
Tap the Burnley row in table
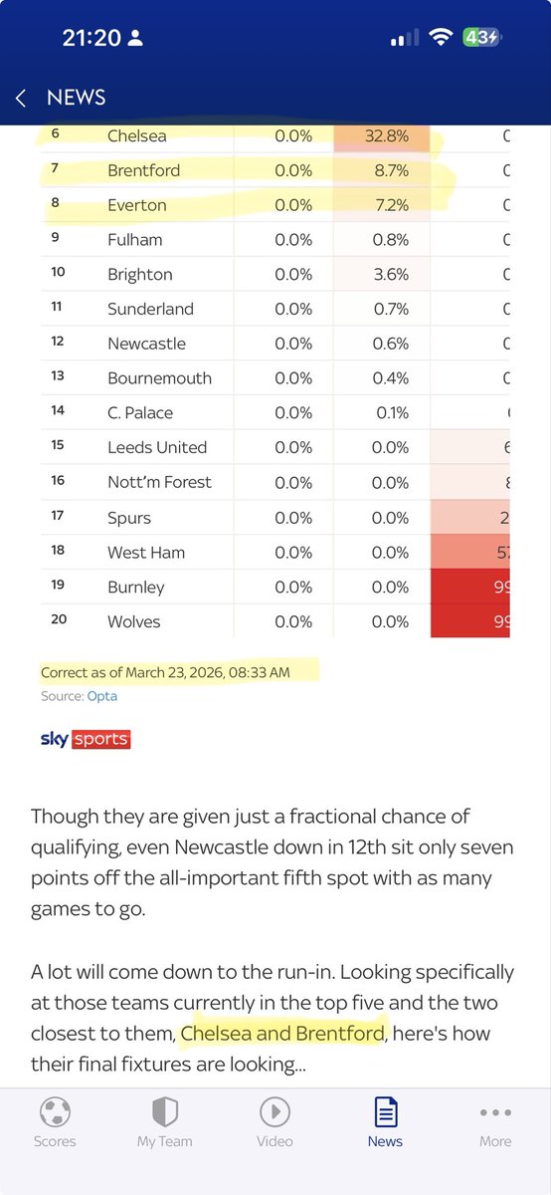coord(275,587)
